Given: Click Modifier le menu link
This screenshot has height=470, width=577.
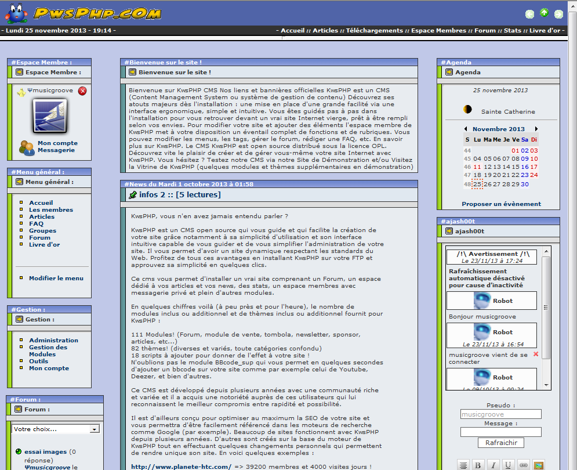Looking at the screenshot, I should tap(56, 278).
